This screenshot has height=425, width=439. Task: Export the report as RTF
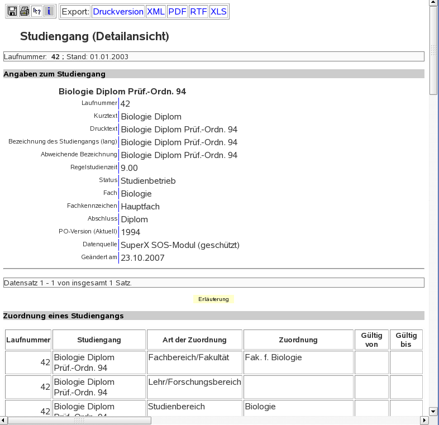pyautogui.click(x=198, y=12)
